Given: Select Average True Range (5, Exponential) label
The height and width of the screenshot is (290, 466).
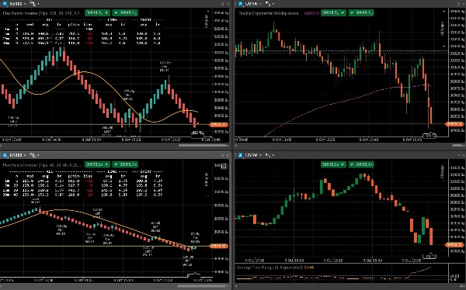Looking at the screenshot, I should pyautogui.click(x=270, y=268).
